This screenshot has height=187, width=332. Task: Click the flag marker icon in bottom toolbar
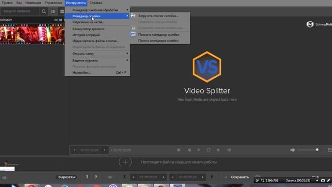[96, 177]
